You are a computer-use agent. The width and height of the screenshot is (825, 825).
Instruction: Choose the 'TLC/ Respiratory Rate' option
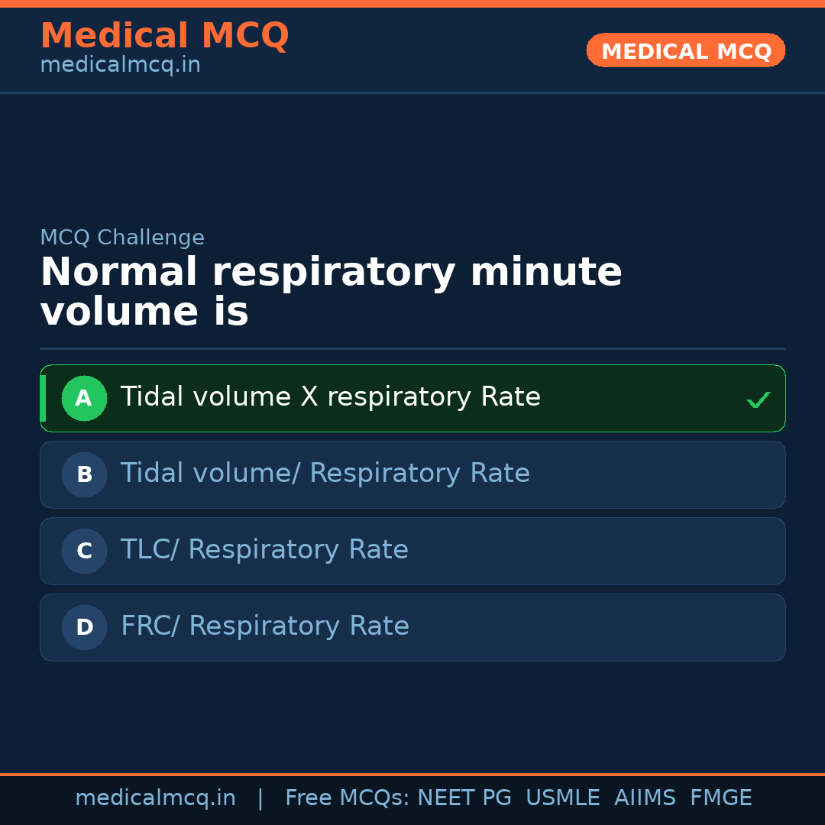[x=264, y=550]
